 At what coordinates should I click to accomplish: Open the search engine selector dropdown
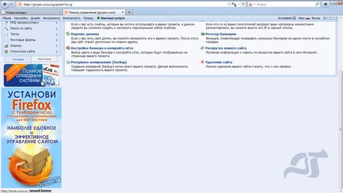252,4
